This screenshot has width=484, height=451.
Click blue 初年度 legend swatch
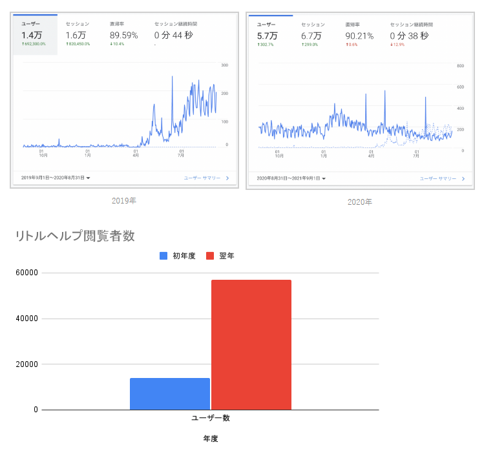pyautogui.click(x=163, y=256)
